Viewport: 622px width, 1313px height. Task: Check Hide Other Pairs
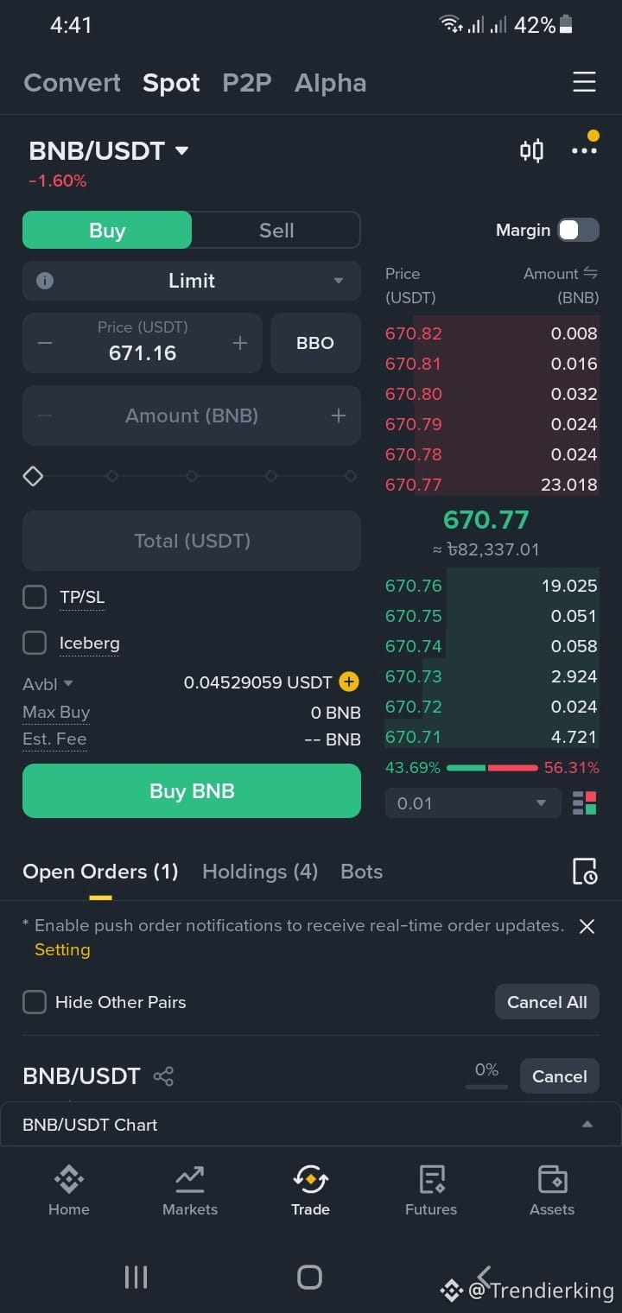35,1002
